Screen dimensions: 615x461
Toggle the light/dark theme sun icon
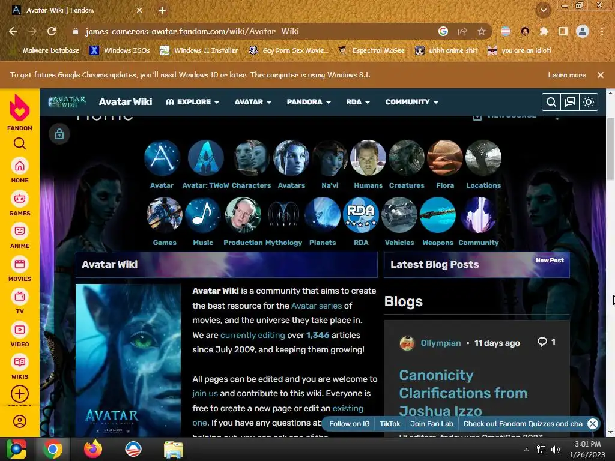(x=589, y=102)
